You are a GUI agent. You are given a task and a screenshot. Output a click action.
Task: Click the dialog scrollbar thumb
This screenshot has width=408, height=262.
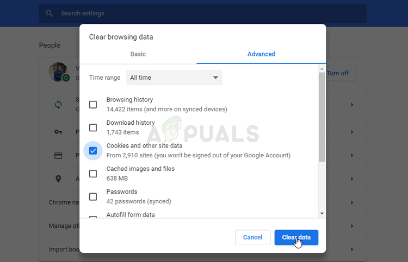click(322, 117)
